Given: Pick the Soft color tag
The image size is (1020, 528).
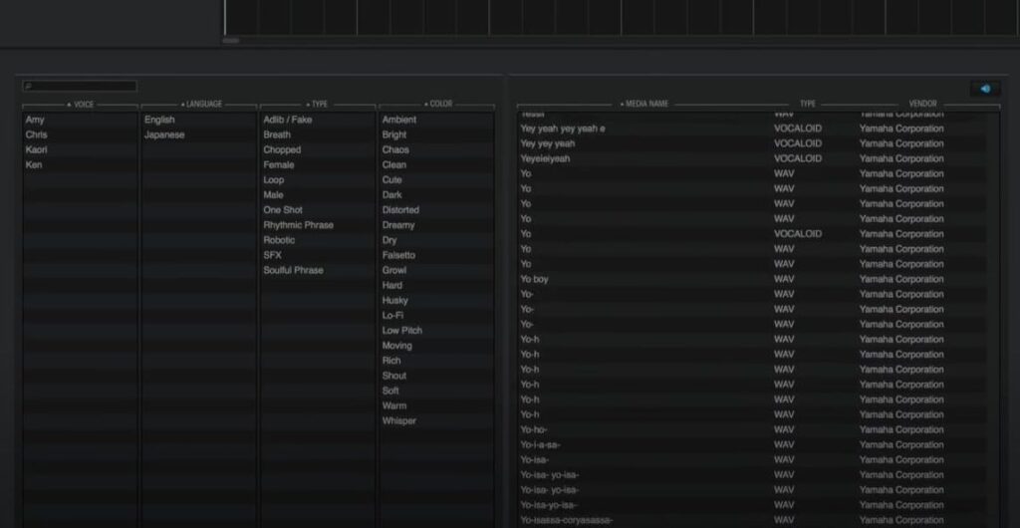Looking at the screenshot, I should tap(437, 391).
